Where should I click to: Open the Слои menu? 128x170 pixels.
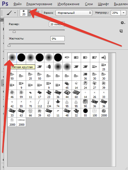click(89, 4)
